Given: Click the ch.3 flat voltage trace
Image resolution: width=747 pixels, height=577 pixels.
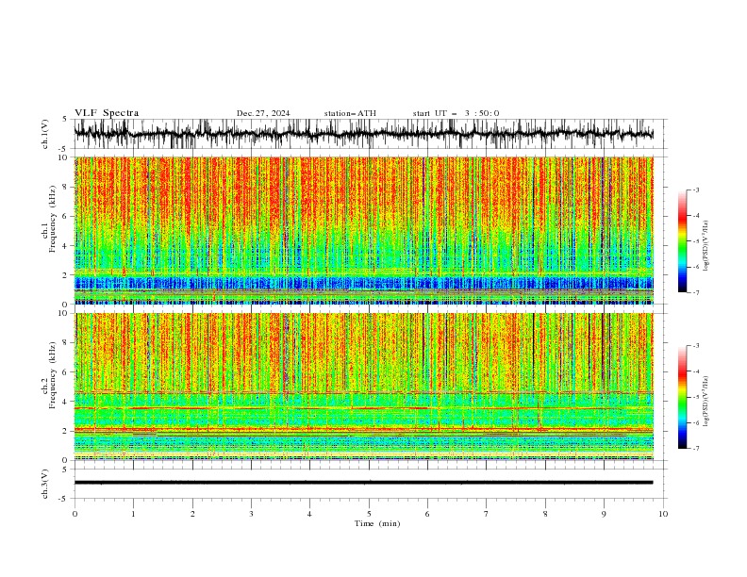Looking at the screenshot, I should pos(364,483).
